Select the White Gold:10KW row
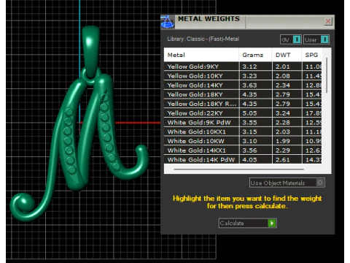 tap(243, 141)
